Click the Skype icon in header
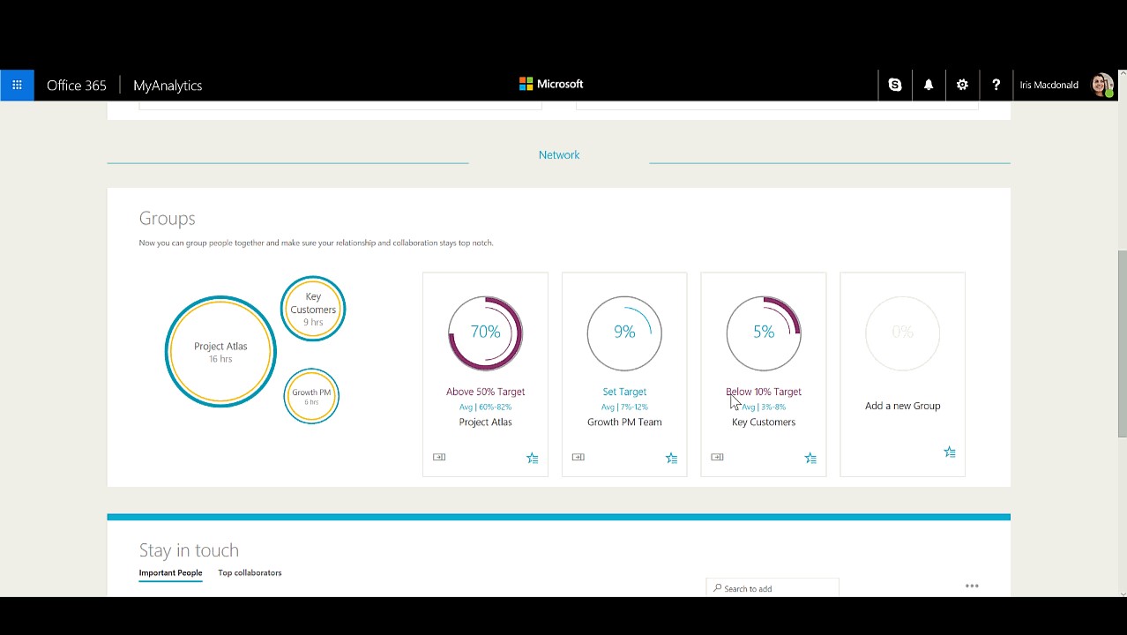The width and height of the screenshot is (1127, 635). [895, 86]
